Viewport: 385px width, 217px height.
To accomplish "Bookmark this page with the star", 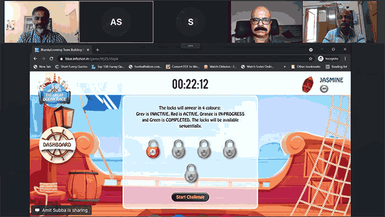I will [x=311, y=59].
